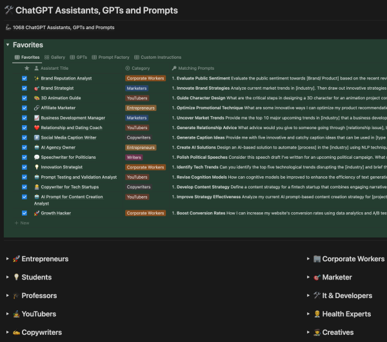This screenshot has width=387, height=342.
Task: Expand the Marketer toggle
Action: coord(308,277)
